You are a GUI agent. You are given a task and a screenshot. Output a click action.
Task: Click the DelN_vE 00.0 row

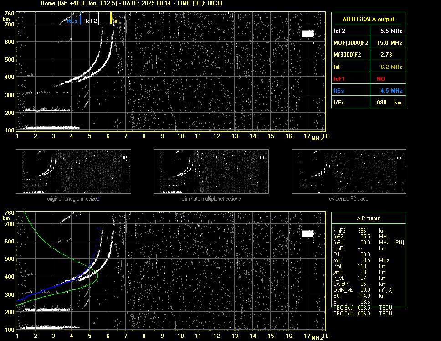pos(363,290)
